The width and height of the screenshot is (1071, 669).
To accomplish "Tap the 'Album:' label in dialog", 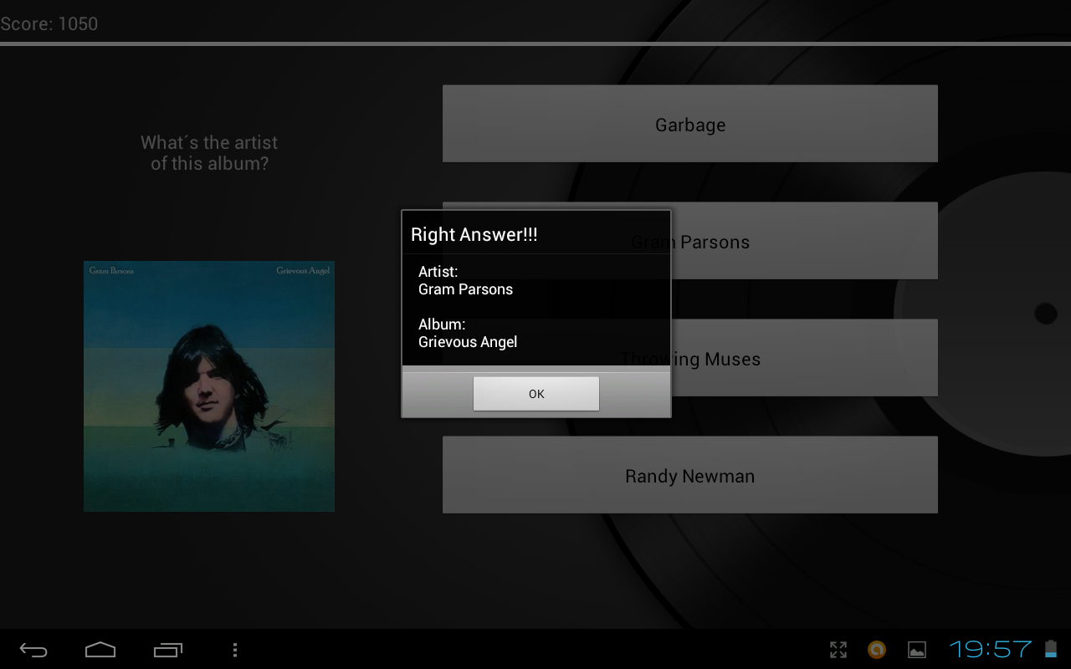I will pos(442,324).
